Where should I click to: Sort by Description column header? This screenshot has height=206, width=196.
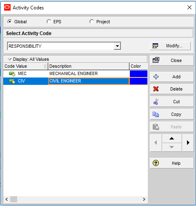click(89, 66)
